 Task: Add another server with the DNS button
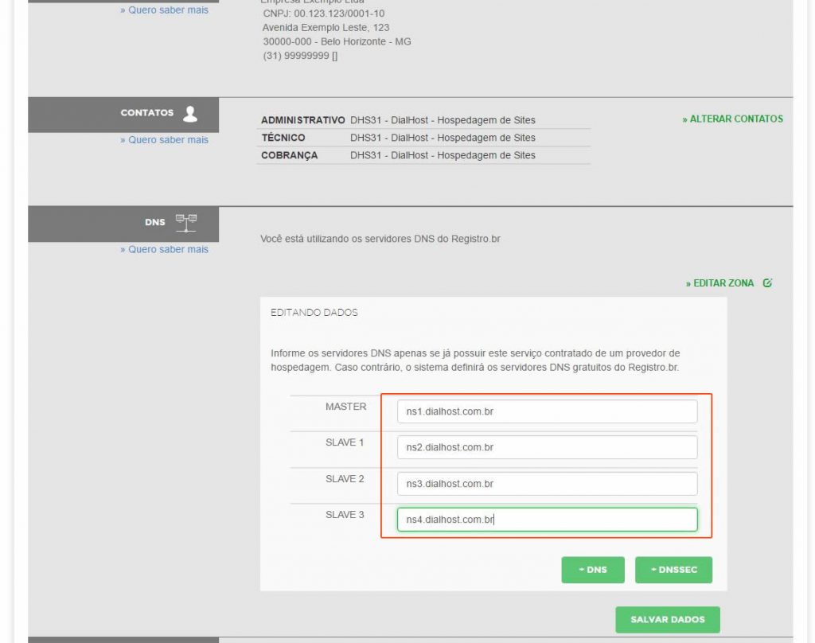592,570
